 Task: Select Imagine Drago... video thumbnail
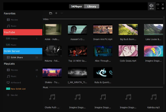[154, 51]
